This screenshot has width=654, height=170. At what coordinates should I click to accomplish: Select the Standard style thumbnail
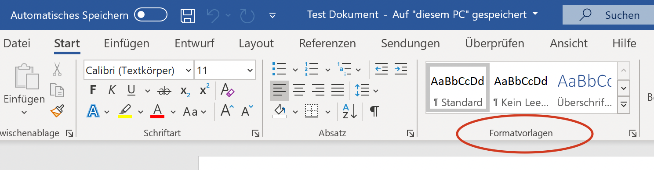(458, 88)
